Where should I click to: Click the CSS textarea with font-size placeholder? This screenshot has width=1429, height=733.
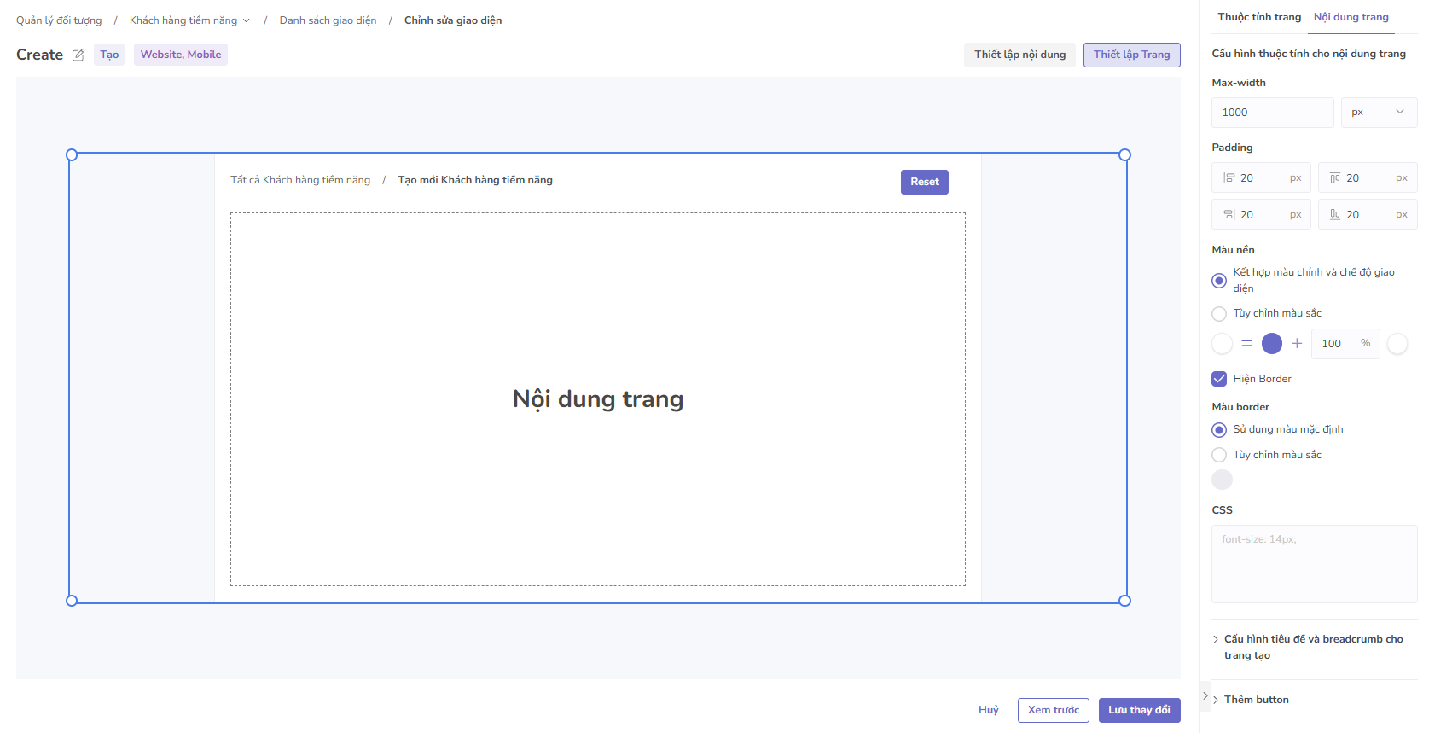tap(1315, 564)
